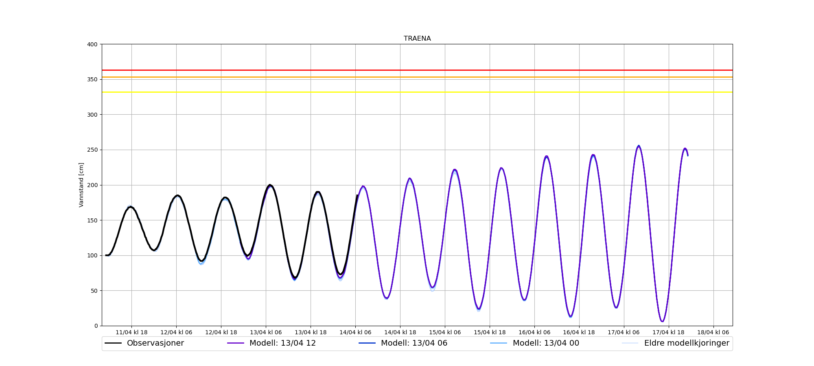Screen dimensions: 814x366
Task: Select the 'Eldre modellkjoringer' legend text
Action: pos(687,343)
